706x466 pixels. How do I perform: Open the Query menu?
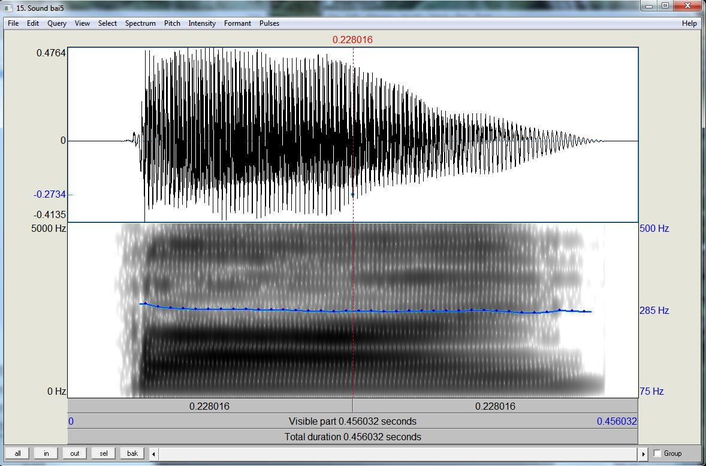point(57,23)
